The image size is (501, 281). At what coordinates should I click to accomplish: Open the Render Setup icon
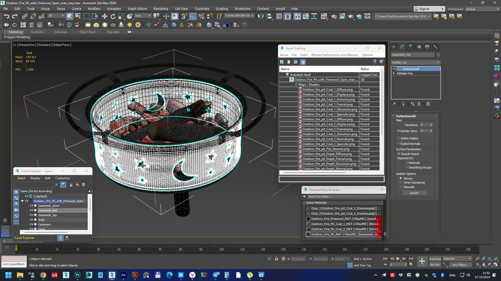(x=334, y=16)
